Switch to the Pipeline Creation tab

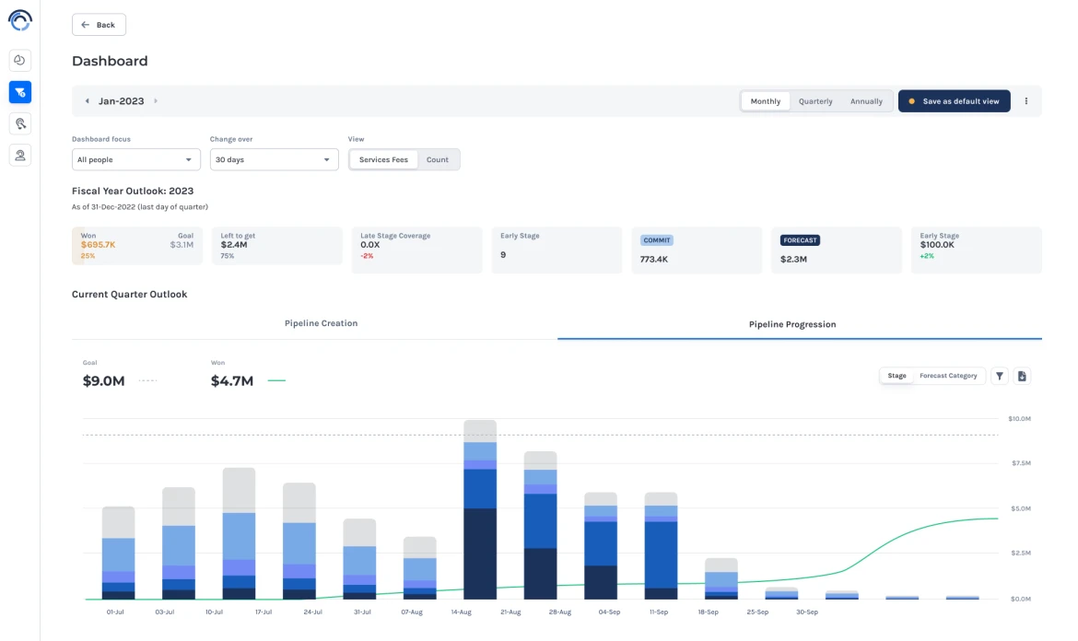click(x=321, y=323)
